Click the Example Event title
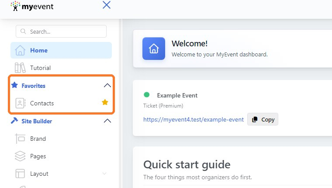Viewport: 332px width, 188px height. 177,95
